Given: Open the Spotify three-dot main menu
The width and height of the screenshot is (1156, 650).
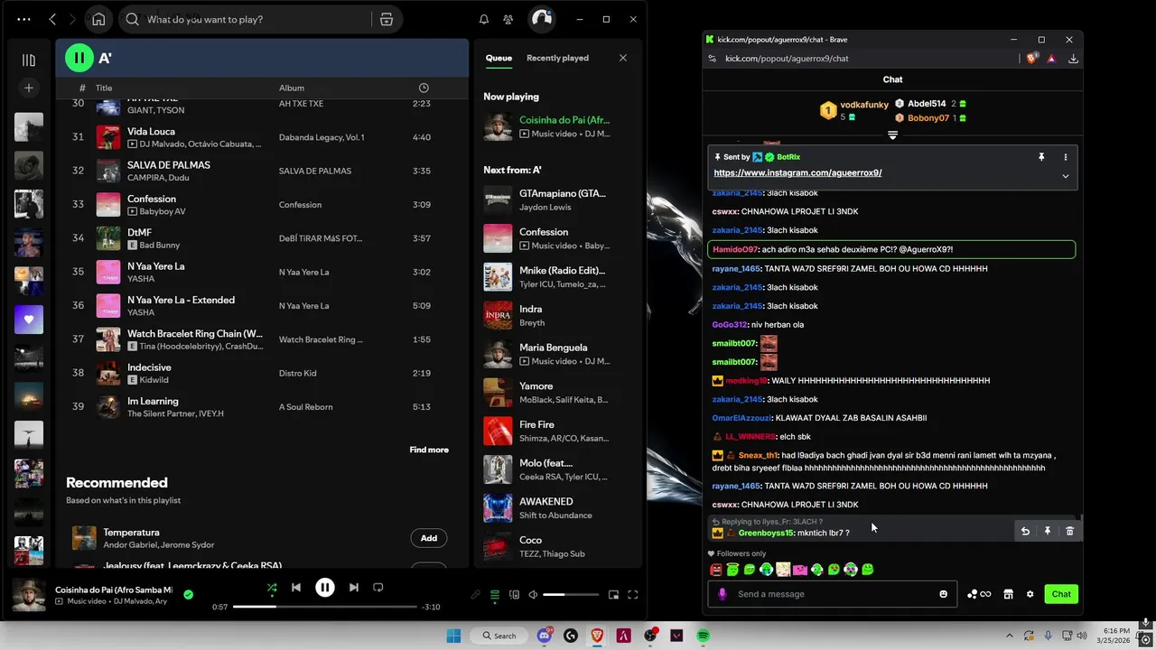Looking at the screenshot, I should (23, 19).
